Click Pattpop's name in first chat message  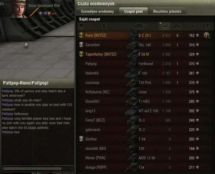(7, 91)
